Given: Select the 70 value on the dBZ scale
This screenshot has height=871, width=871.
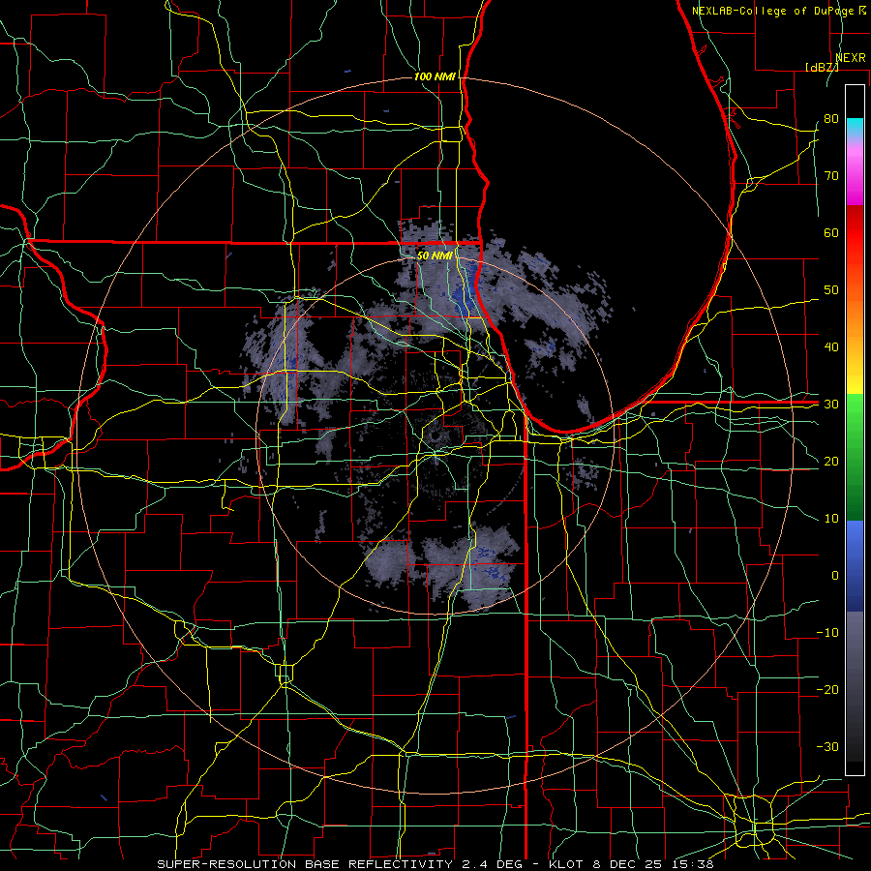Looking at the screenshot, I should 831,176.
